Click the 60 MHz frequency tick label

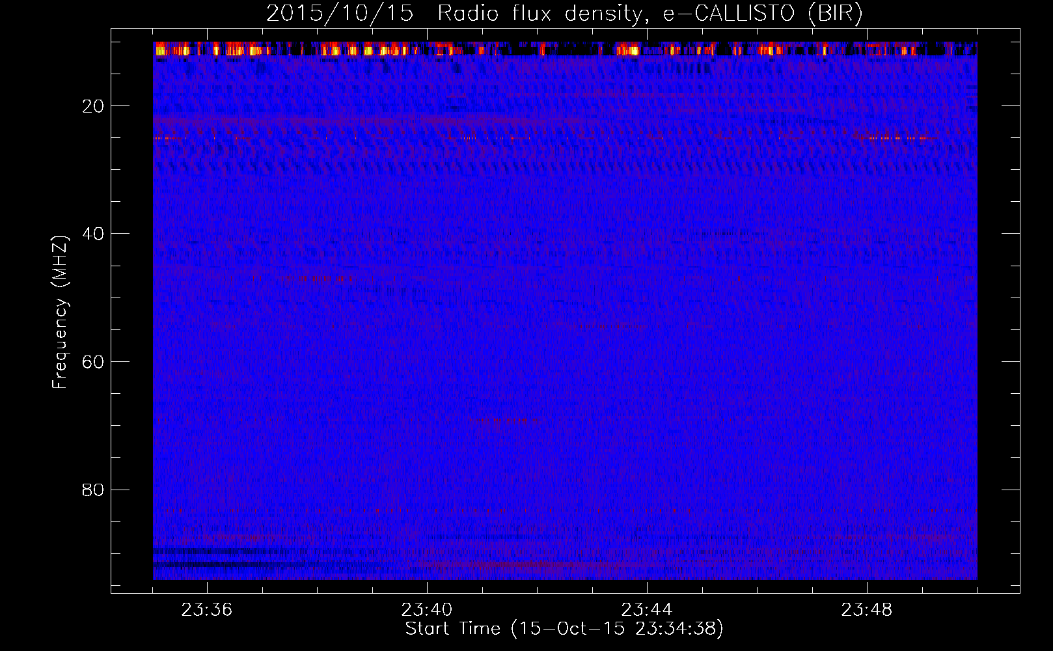pyautogui.click(x=93, y=362)
